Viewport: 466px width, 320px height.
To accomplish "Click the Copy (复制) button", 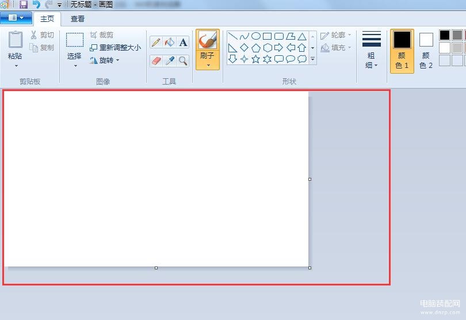I will pyautogui.click(x=42, y=48).
